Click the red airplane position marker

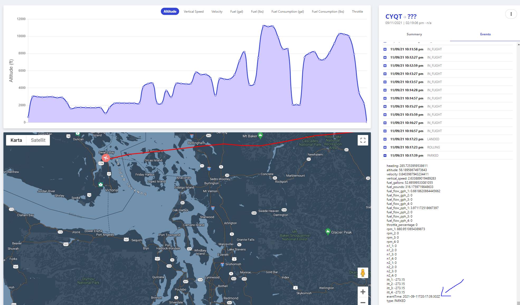tap(106, 158)
